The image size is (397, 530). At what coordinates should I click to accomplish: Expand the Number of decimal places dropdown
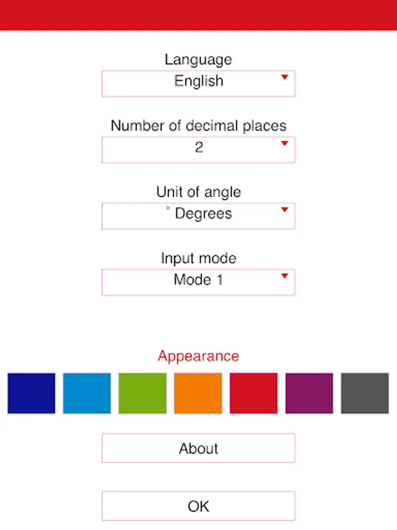pyautogui.click(x=198, y=149)
